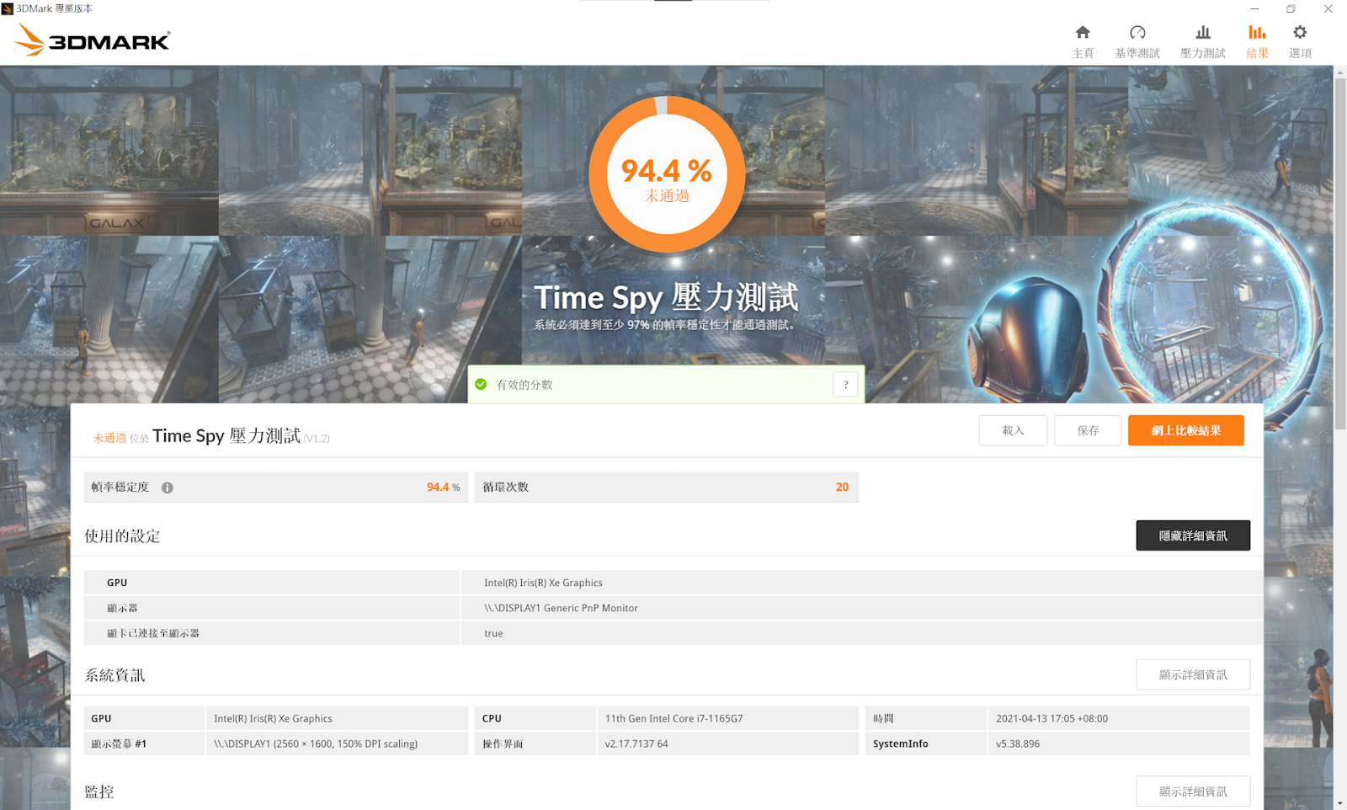1347x810 pixels.
Task: Open the 選項 options tab
Action: (1300, 41)
